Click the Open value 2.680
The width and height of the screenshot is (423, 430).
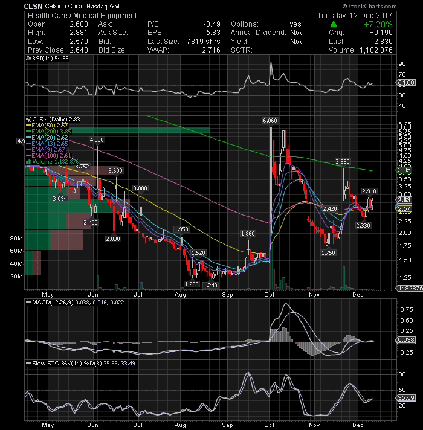[79, 24]
